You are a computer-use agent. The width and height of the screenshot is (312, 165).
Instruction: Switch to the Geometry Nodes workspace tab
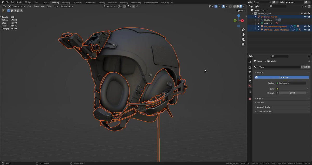pyautogui.click(x=151, y=2)
